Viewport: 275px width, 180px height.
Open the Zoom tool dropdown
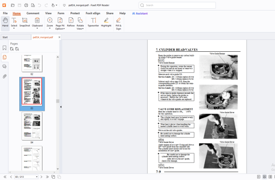(50, 23)
